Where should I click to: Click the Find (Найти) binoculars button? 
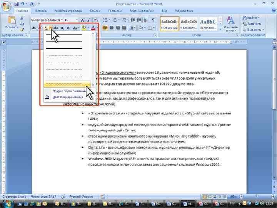pos(250,18)
